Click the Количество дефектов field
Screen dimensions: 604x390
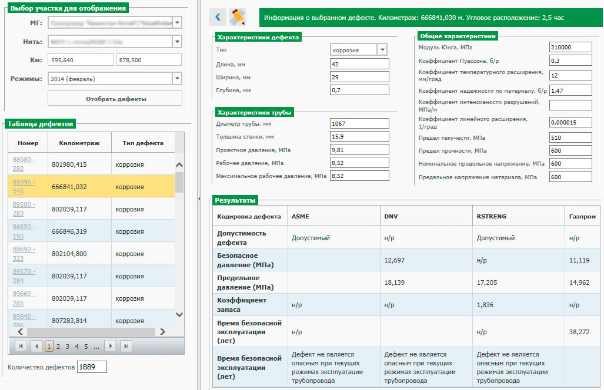pyautogui.click(x=92, y=367)
